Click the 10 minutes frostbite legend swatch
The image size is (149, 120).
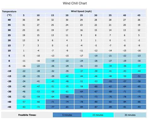[x=98, y=115]
